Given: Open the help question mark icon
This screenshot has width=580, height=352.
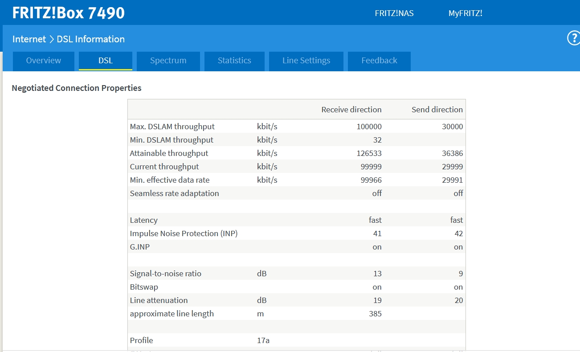Looking at the screenshot, I should click(573, 38).
